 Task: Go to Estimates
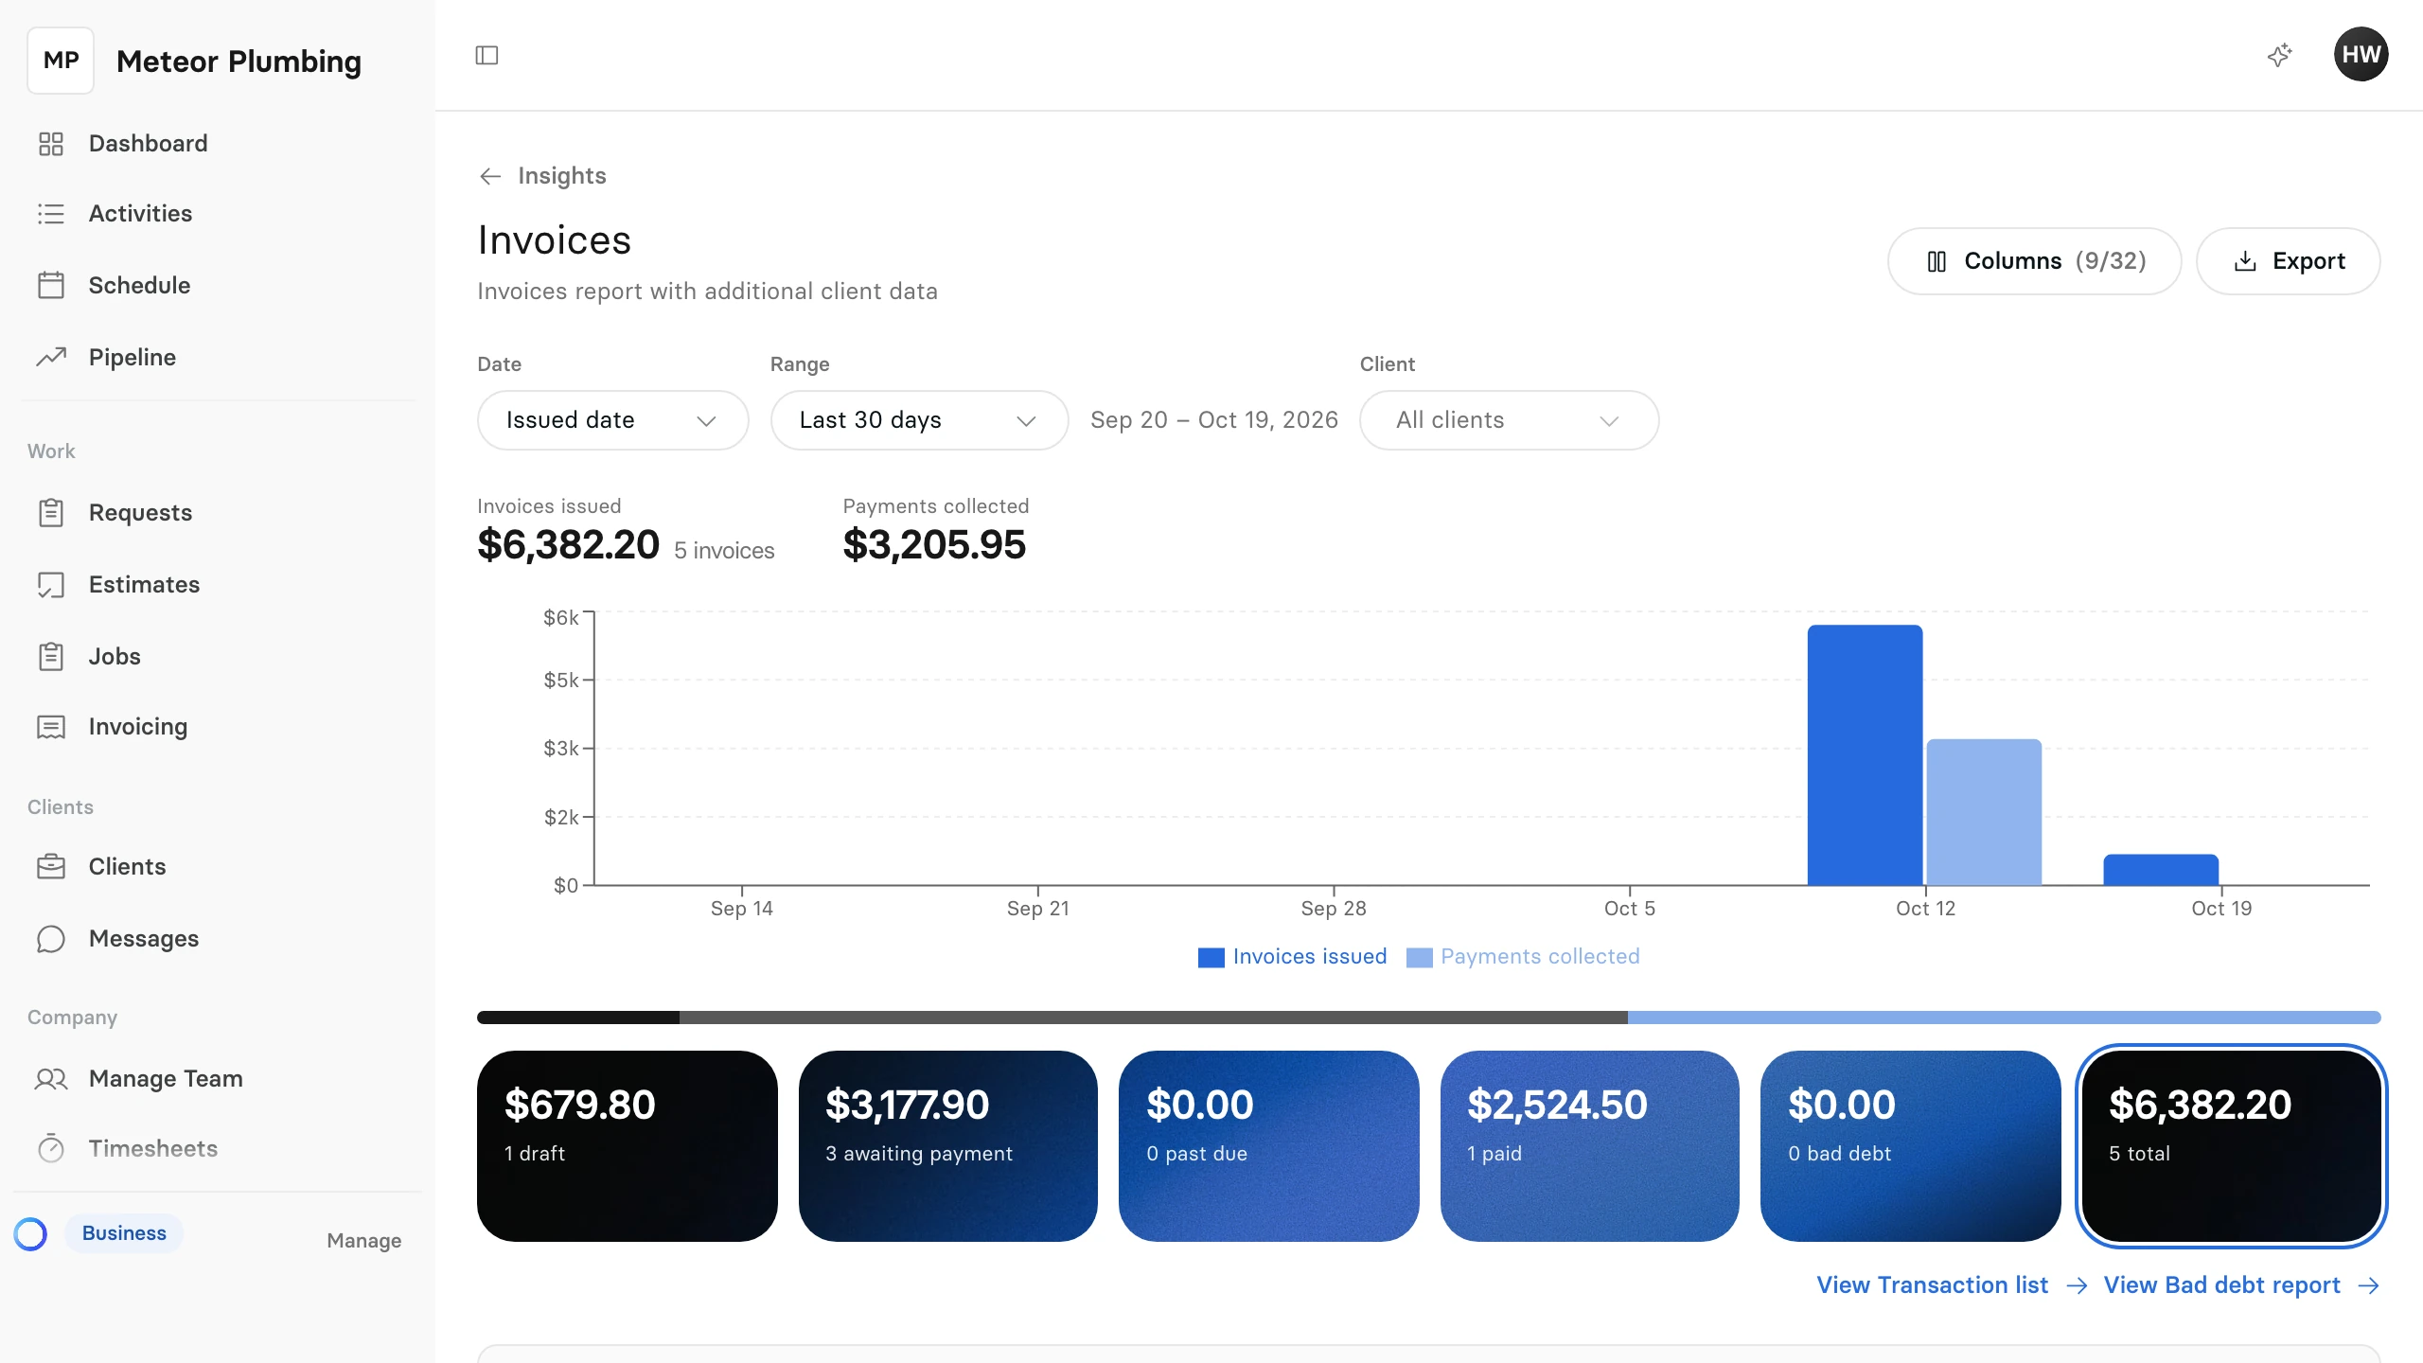218,584
